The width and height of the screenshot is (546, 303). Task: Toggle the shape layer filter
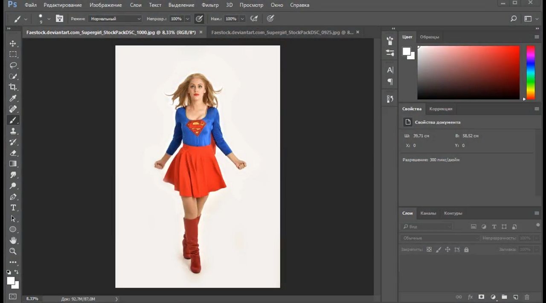tap(504, 227)
